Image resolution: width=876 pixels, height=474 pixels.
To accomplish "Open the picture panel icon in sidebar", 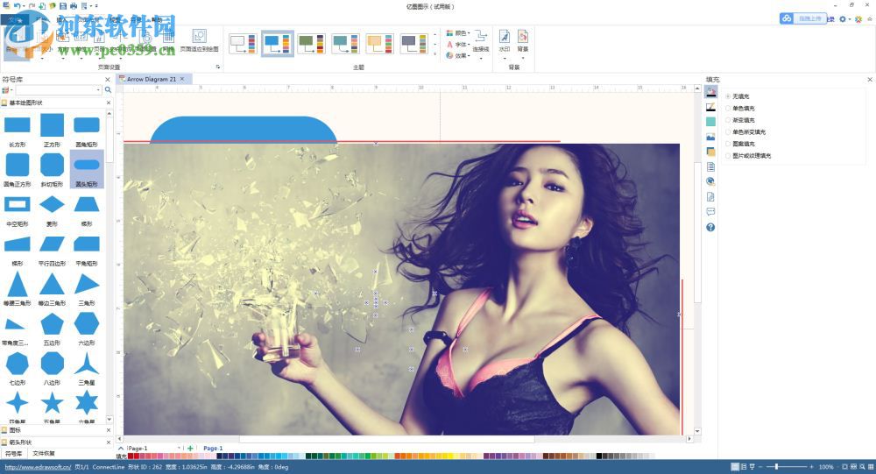I will coord(710,137).
